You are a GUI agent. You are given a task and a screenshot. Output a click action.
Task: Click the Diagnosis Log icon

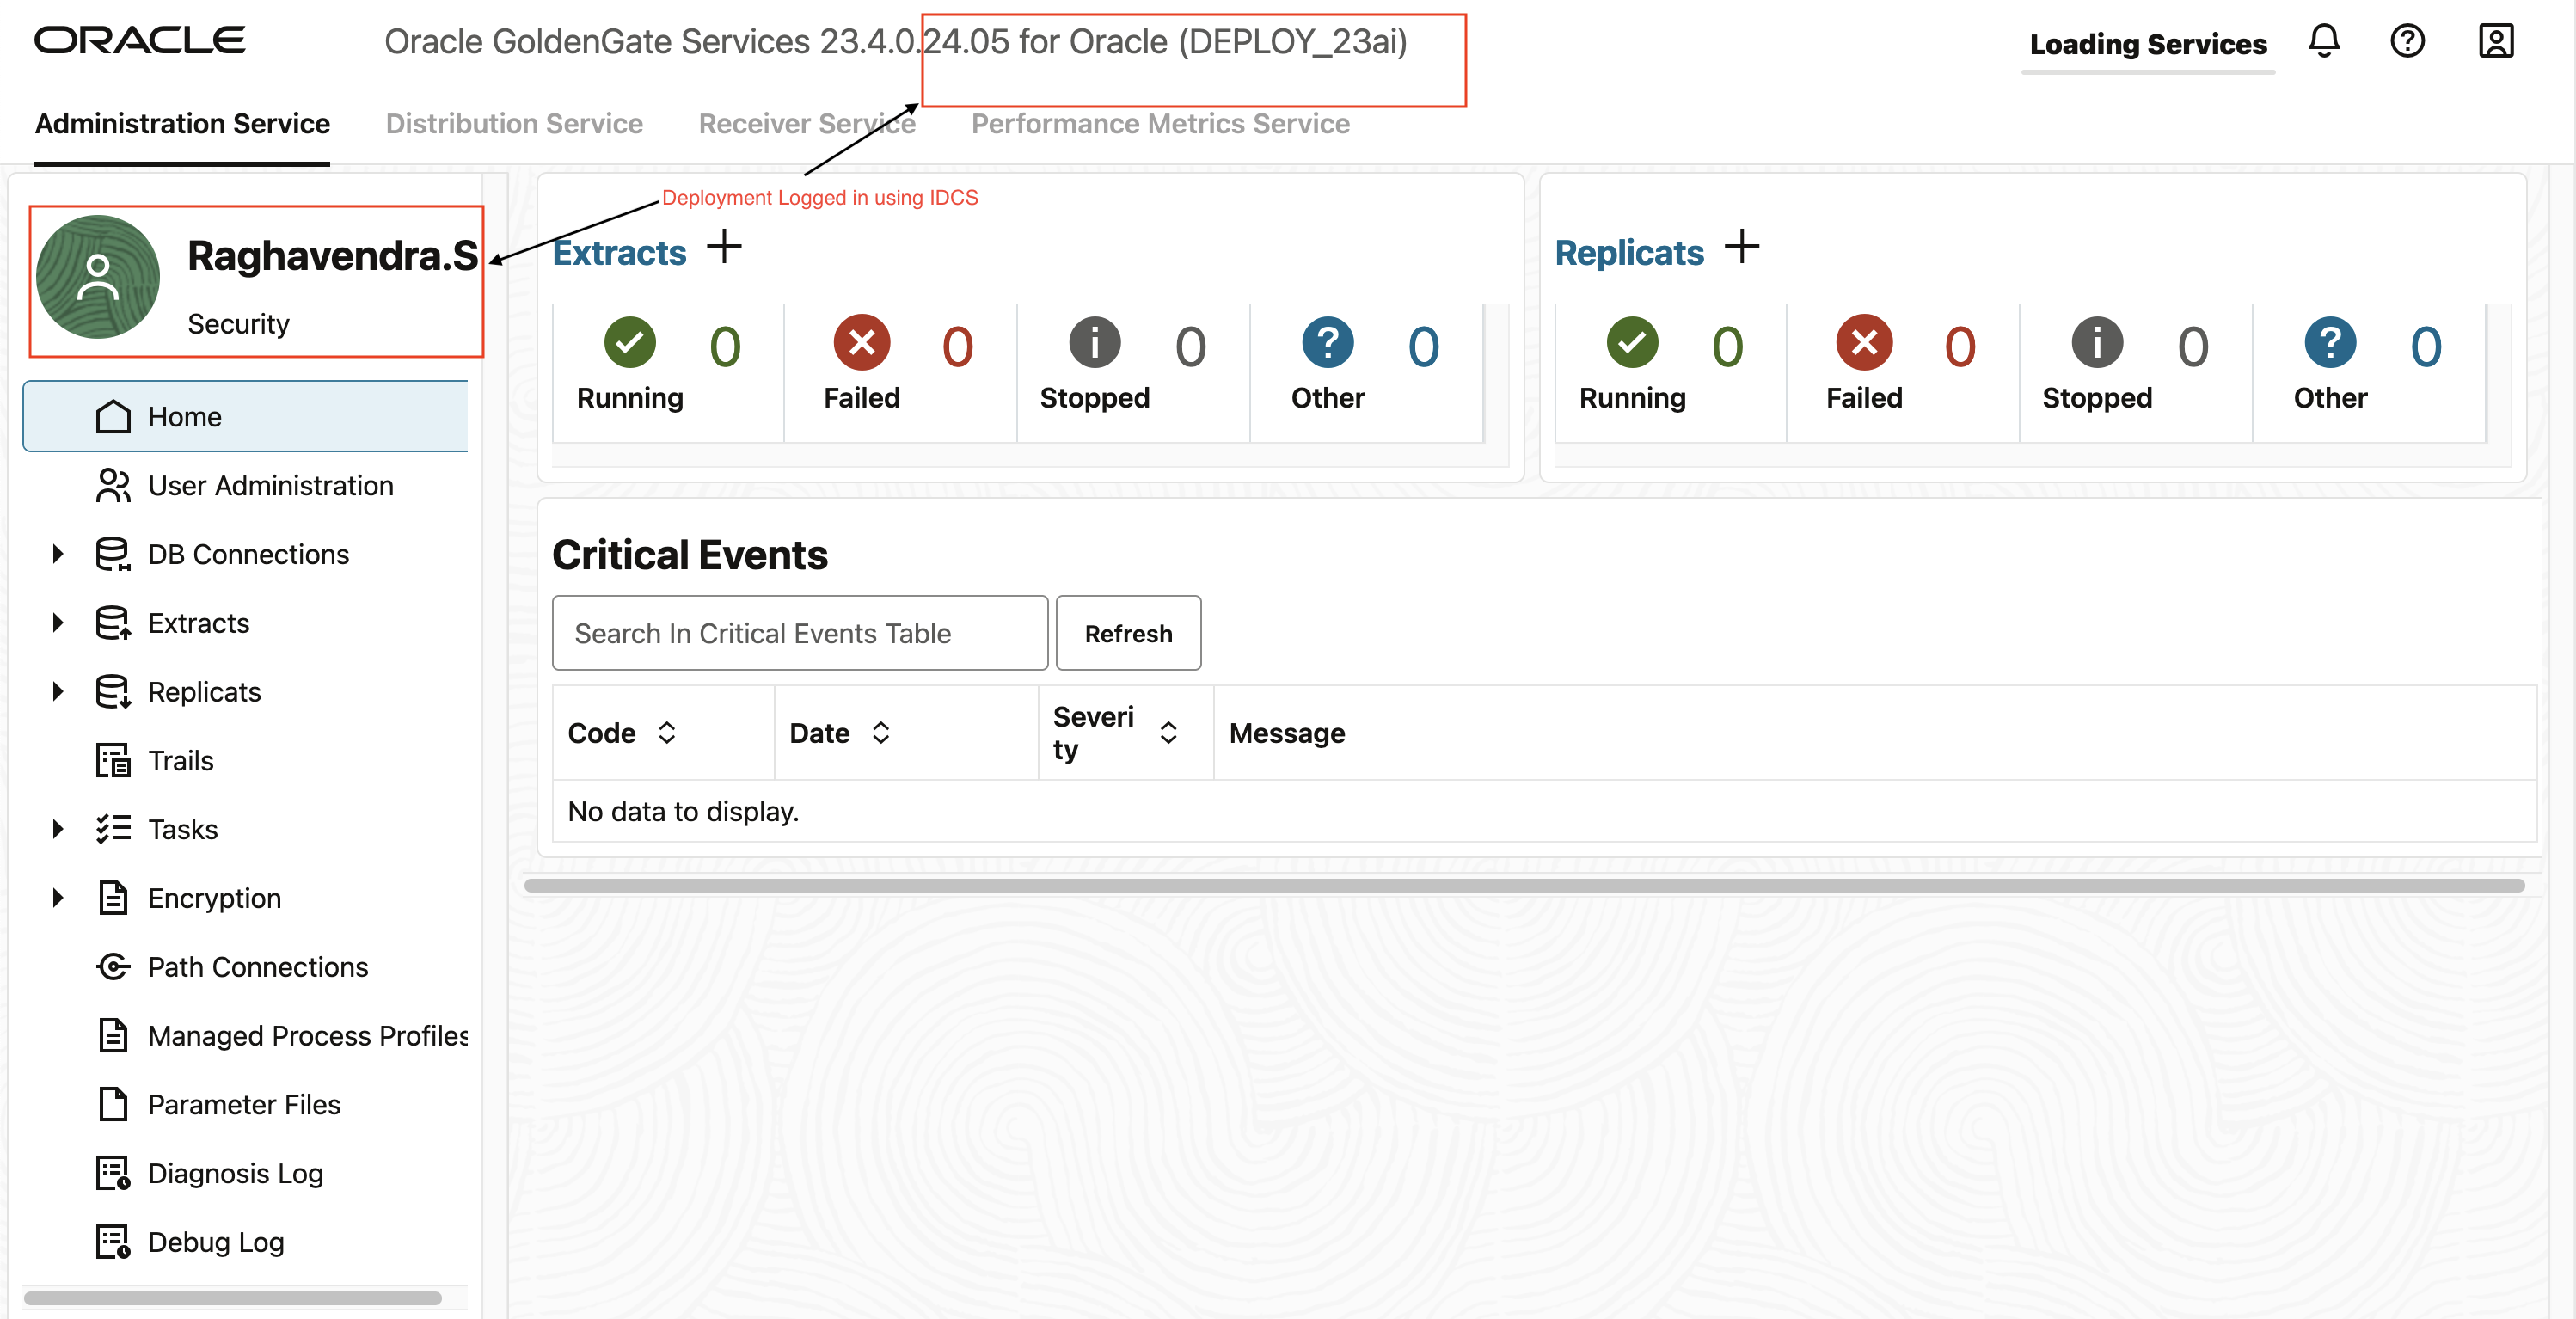point(113,1173)
